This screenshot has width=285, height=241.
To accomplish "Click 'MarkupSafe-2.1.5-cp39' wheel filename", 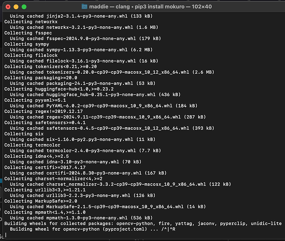I will pyautogui.click(x=115, y=207).
